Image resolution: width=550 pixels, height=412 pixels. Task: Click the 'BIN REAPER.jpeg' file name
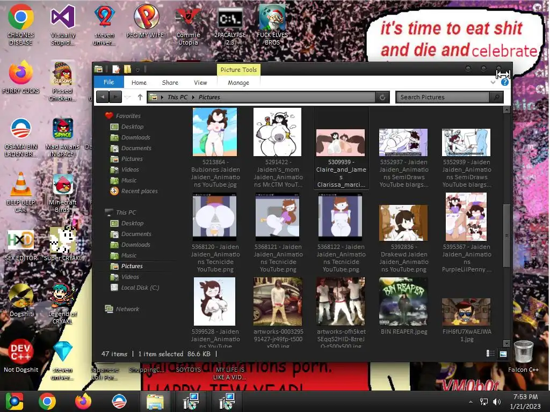pos(404,332)
